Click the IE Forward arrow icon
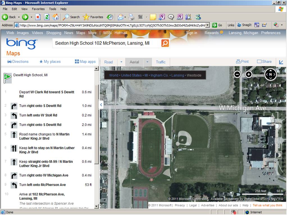Screen dimensions: 287x215 [25, 17]
